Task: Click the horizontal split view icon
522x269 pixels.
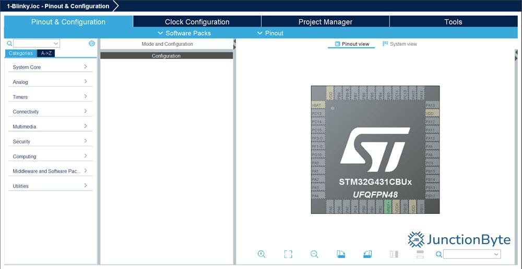Action: tap(420, 254)
